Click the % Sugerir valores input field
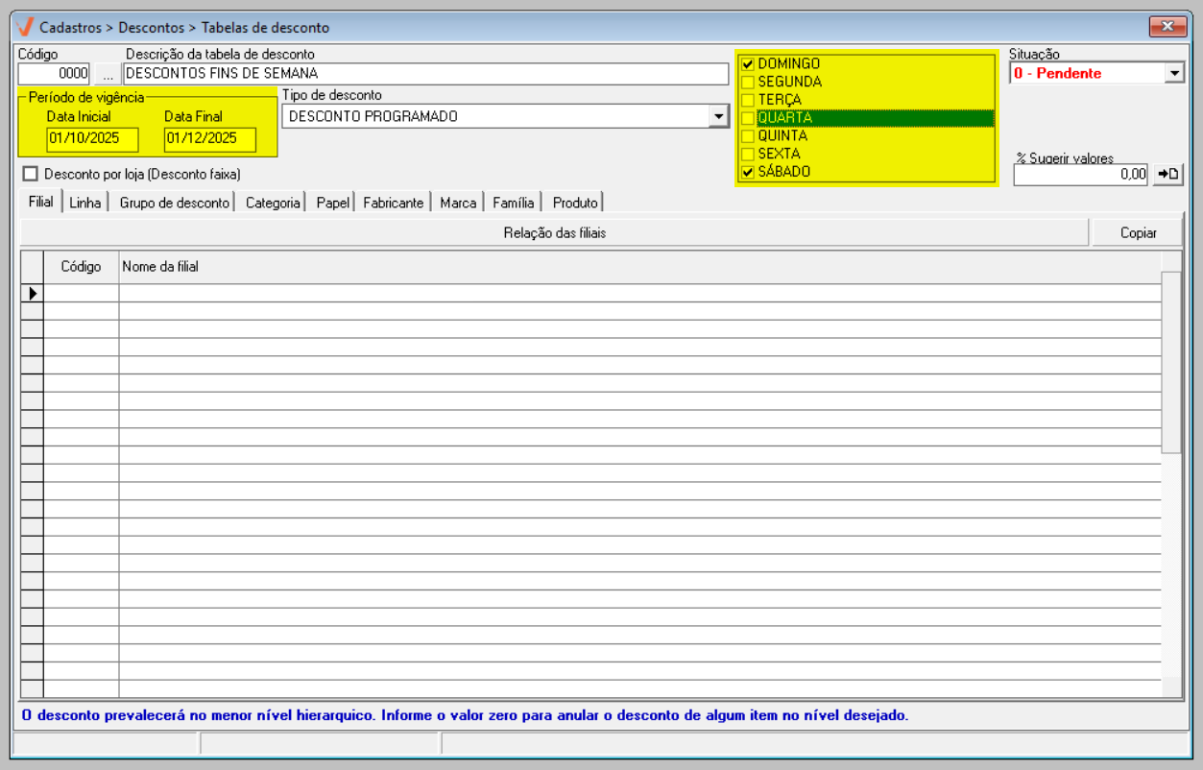Viewport: 1203px width, 770px height. 1080,175
